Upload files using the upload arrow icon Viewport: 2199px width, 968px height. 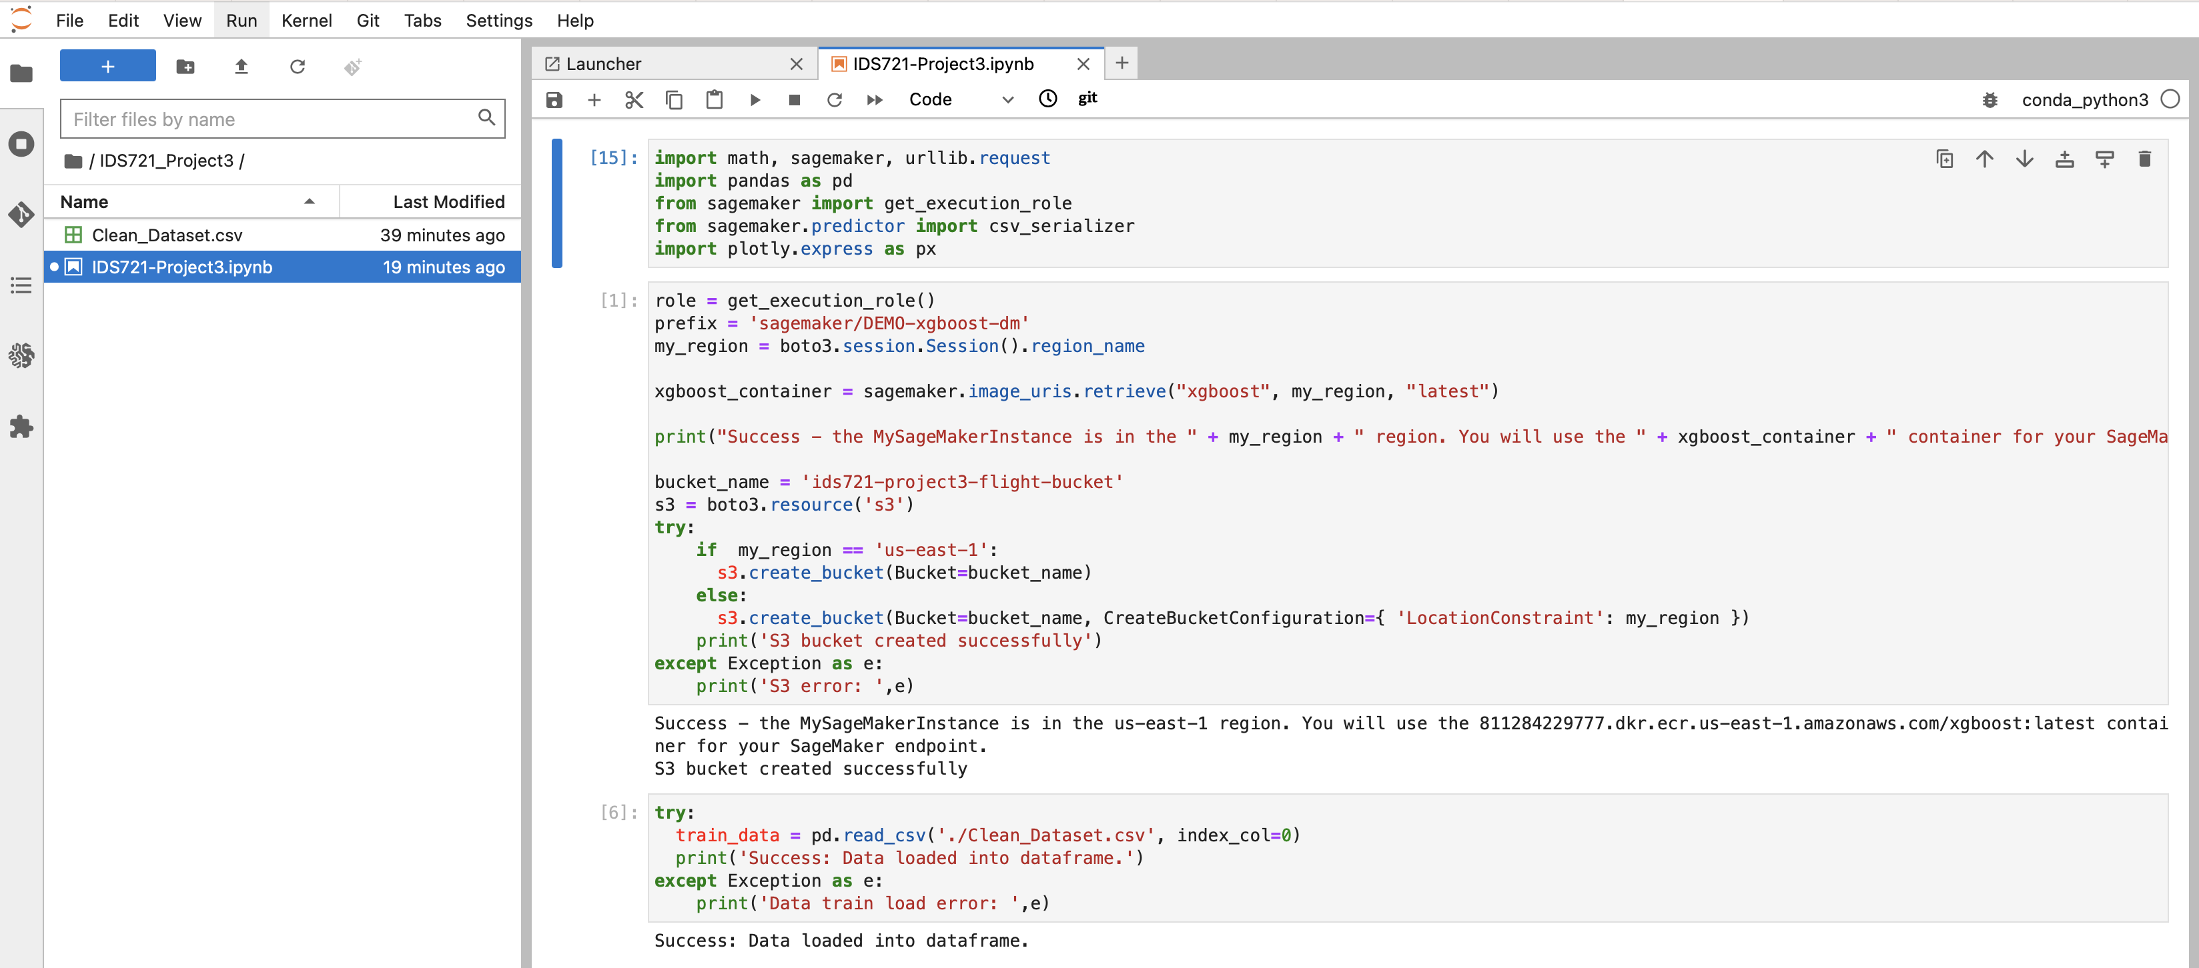click(241, 67)
